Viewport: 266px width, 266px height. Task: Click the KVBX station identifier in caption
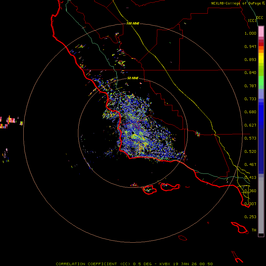point(166,264)
